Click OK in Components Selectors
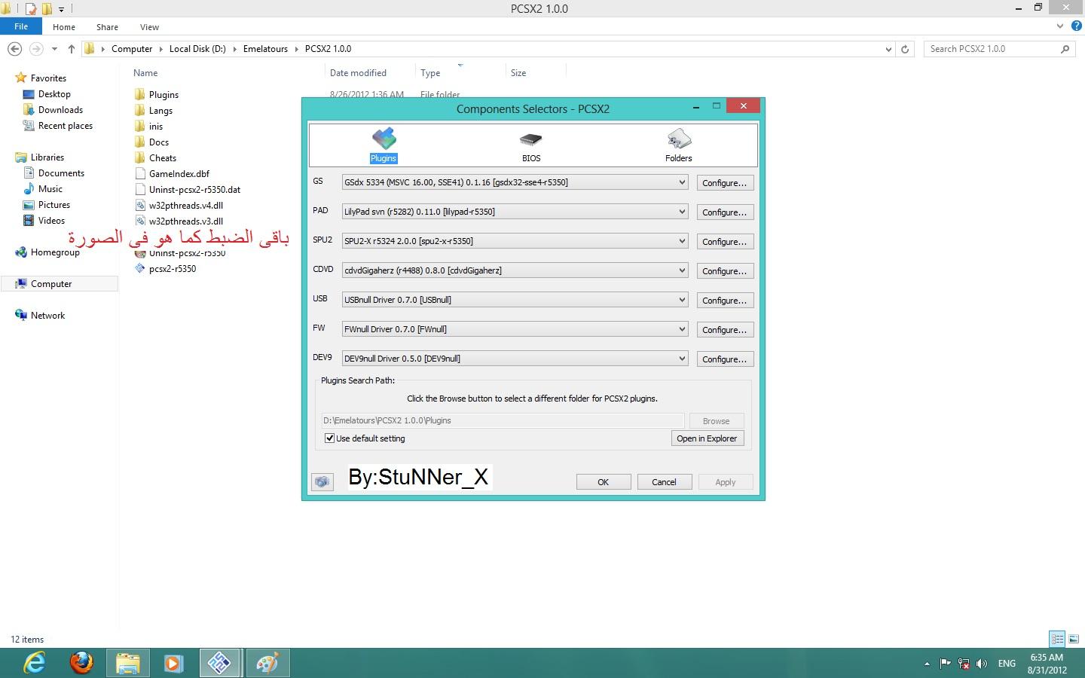 604,482
